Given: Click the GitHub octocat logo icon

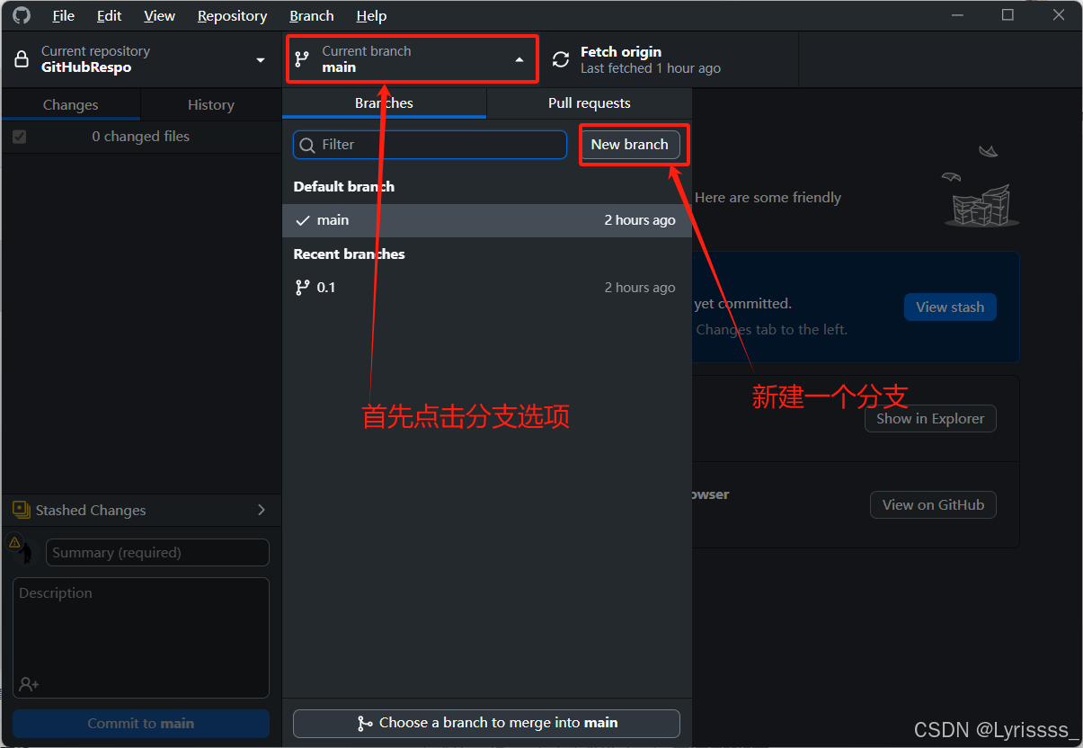Looking at the screenshot, I should (22, 15).
